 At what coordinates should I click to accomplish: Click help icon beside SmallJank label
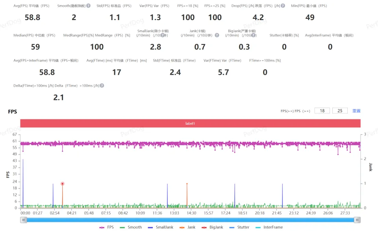[x=162, y=35]
